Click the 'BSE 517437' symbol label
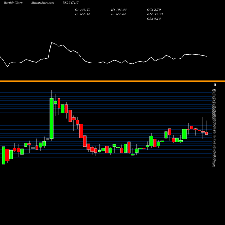The width and height of the screenshot is (225, 225). coord(71,3)
